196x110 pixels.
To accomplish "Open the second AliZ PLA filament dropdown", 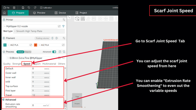I will click(50, 45).
